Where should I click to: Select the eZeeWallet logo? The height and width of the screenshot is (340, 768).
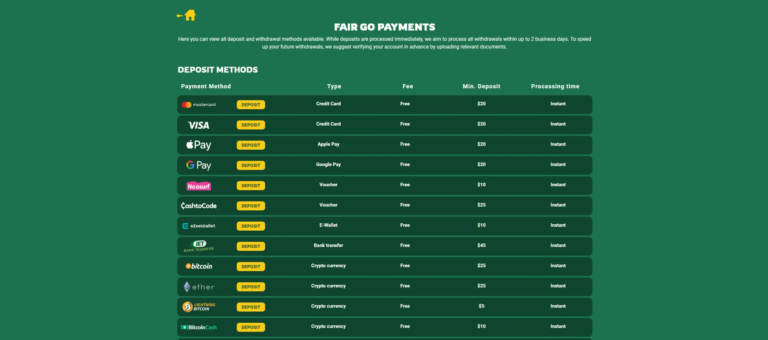(198, 226)
